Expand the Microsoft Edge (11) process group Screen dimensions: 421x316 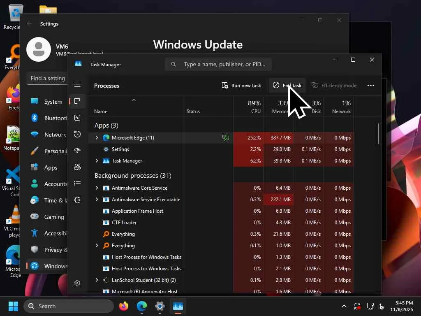coord(97,137)
